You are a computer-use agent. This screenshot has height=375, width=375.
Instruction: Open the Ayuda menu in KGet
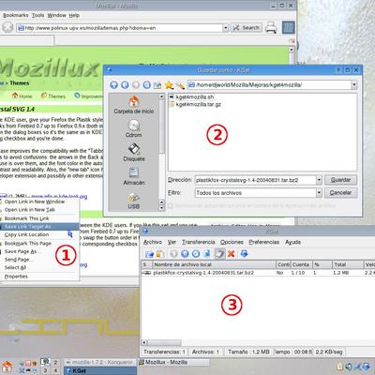[x=292, y=242]
